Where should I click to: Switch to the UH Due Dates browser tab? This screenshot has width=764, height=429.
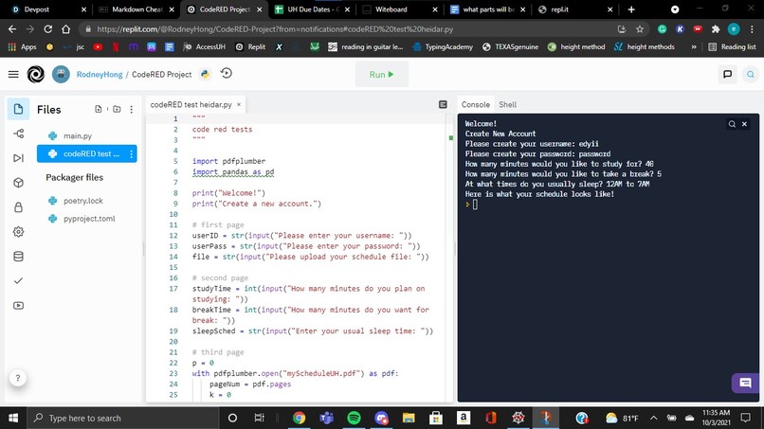[x=312, y=9]
